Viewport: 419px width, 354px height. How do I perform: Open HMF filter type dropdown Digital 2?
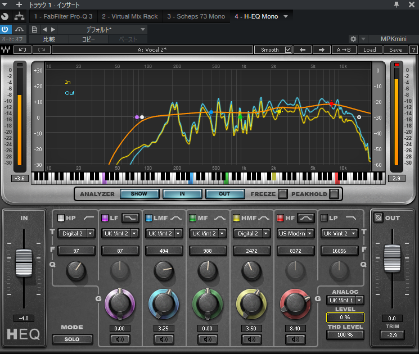point(251,233)
